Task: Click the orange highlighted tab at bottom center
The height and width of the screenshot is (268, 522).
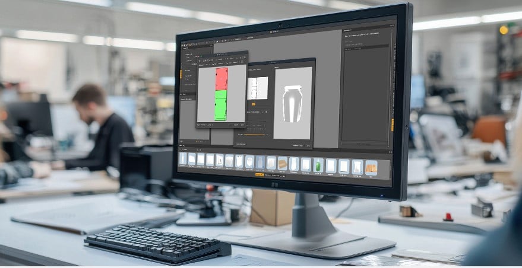Action: 260,174
